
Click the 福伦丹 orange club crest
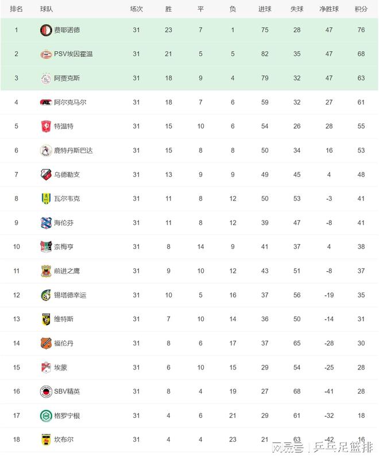(46, 344)
